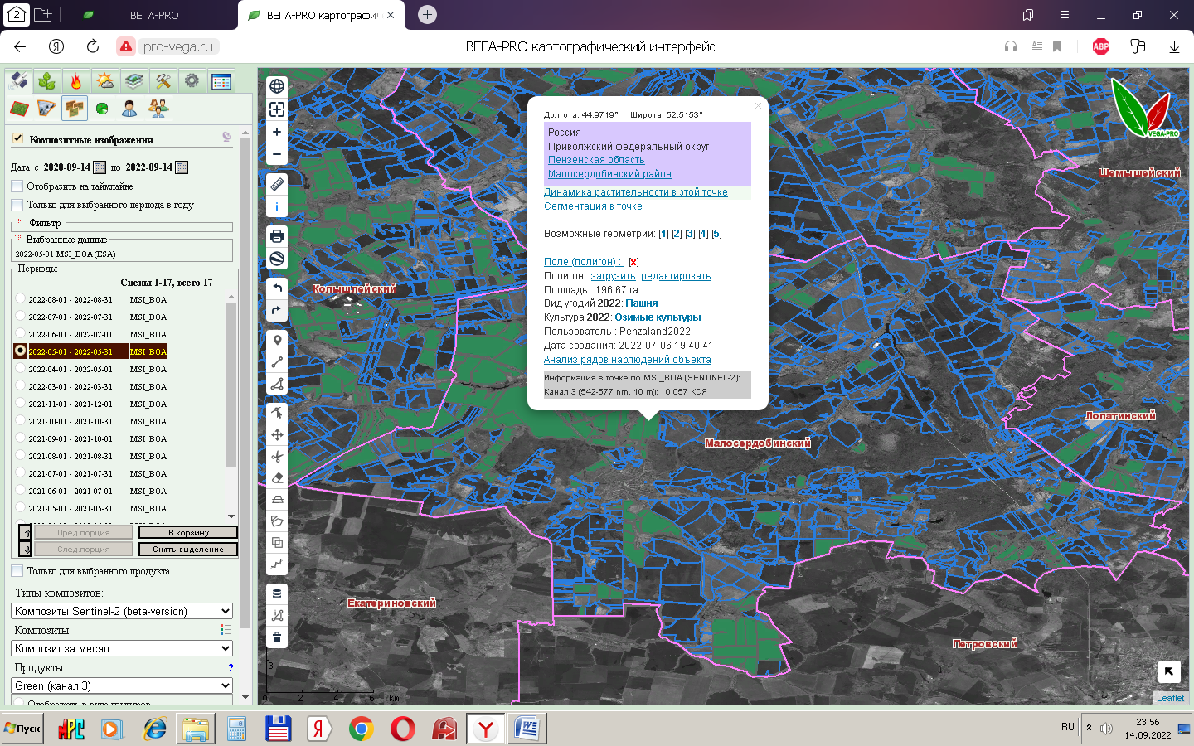Click the Пуск start button
Viewport: 1194px width, 746px height.
coord(23,729)
